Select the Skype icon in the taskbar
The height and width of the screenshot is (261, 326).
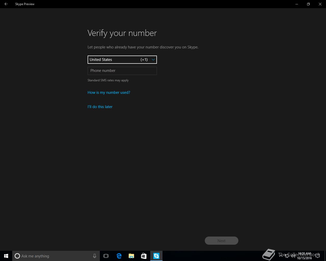pyautogui.click(x=156, y=256)
